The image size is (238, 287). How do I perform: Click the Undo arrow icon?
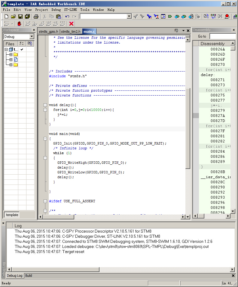[67, 16]
